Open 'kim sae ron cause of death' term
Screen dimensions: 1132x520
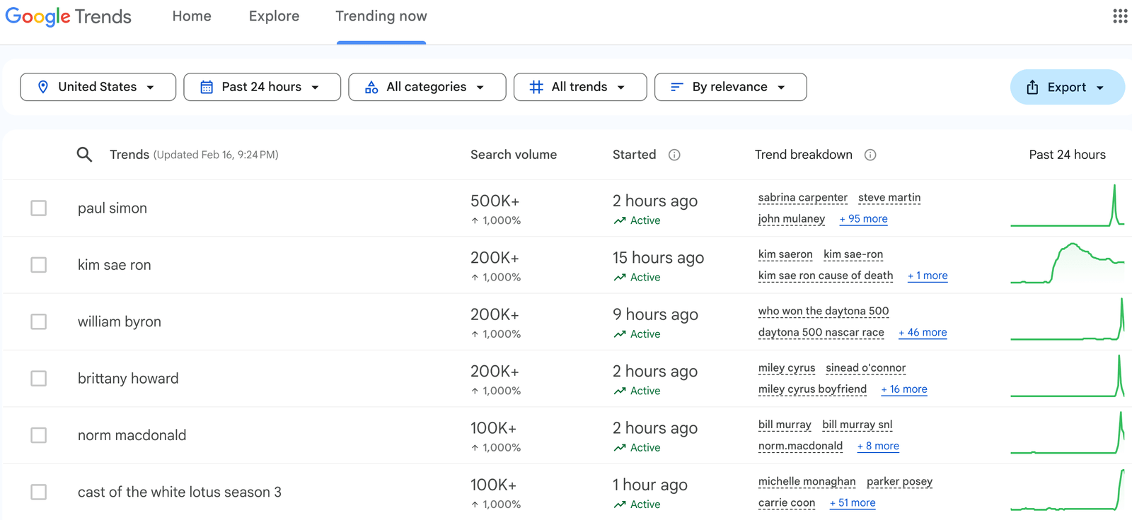[826, 276]
